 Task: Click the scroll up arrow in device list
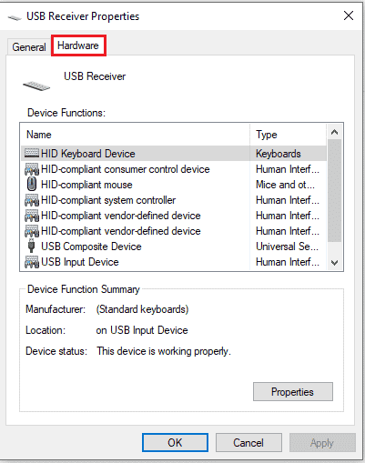pyautogui.click(x=334, y=132)
